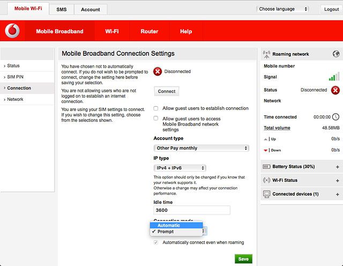Click the Wi-Fi Status radio icon
The image size is (343, 266).
[x=266, y=180]
